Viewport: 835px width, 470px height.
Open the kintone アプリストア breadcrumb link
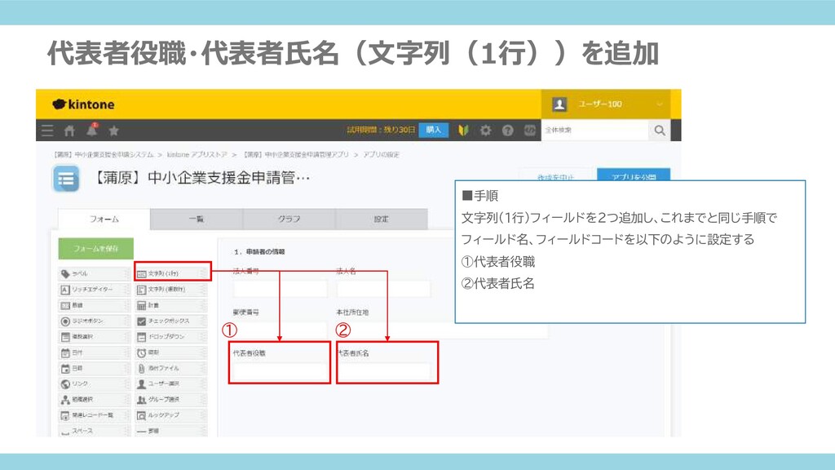coord(197,154)
